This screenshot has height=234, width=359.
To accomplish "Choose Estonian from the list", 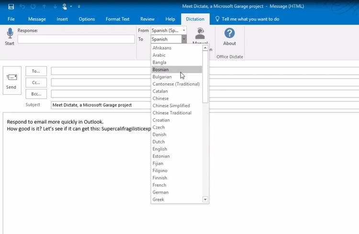I will (177, 156).
